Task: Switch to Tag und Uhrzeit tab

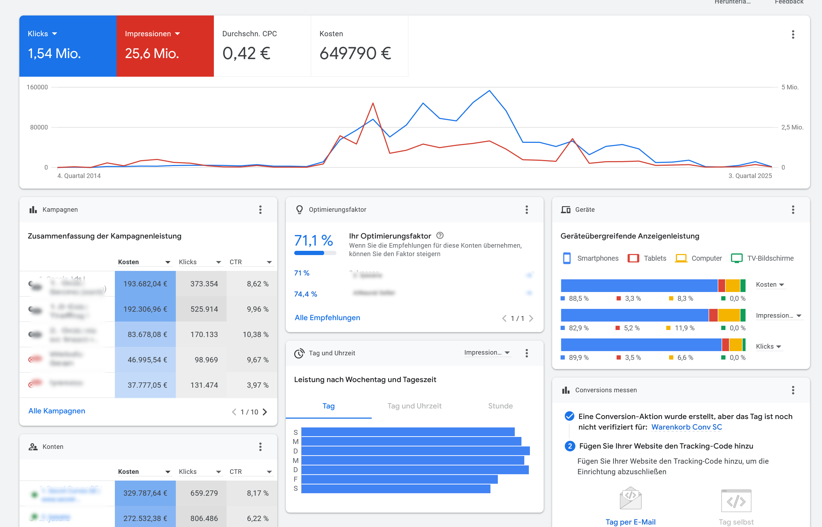Action: (414, 406)
